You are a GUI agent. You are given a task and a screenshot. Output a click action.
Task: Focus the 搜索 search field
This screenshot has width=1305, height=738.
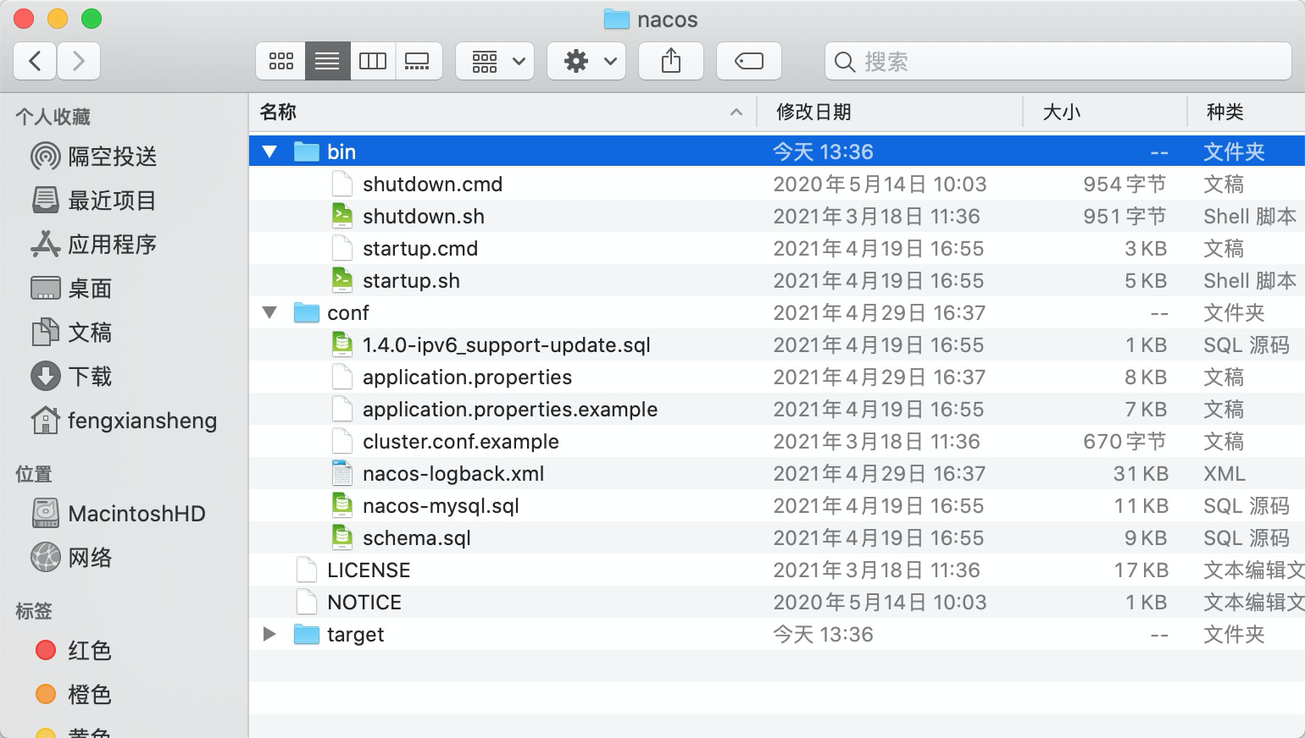(x=1058, y=61)
